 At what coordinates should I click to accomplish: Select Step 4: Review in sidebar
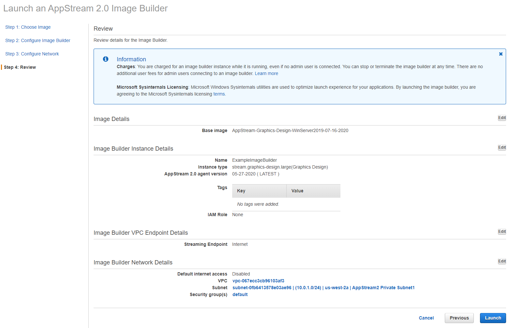[20, 67]
